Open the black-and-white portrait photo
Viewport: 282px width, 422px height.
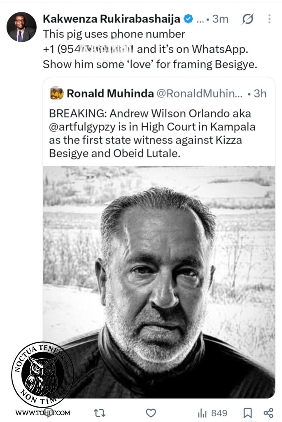[159, 282]
